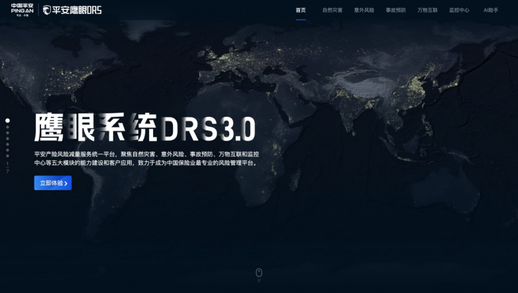Open the AI助手 nav item

[491, 11]
